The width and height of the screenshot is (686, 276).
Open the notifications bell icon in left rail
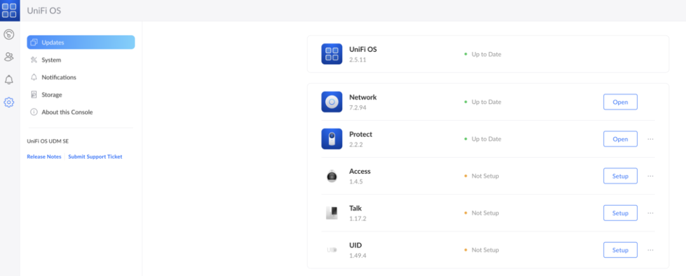9,80
